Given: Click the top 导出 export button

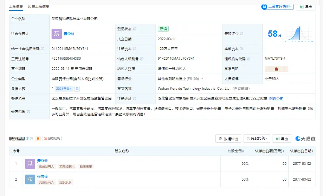Looking at the screenshot, I should coord(306,7).
